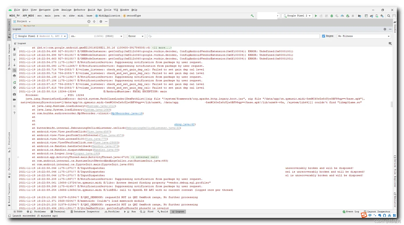Open the Tools menu
Viewport: 404px width, 225px height.
click(x=108, y=10)
